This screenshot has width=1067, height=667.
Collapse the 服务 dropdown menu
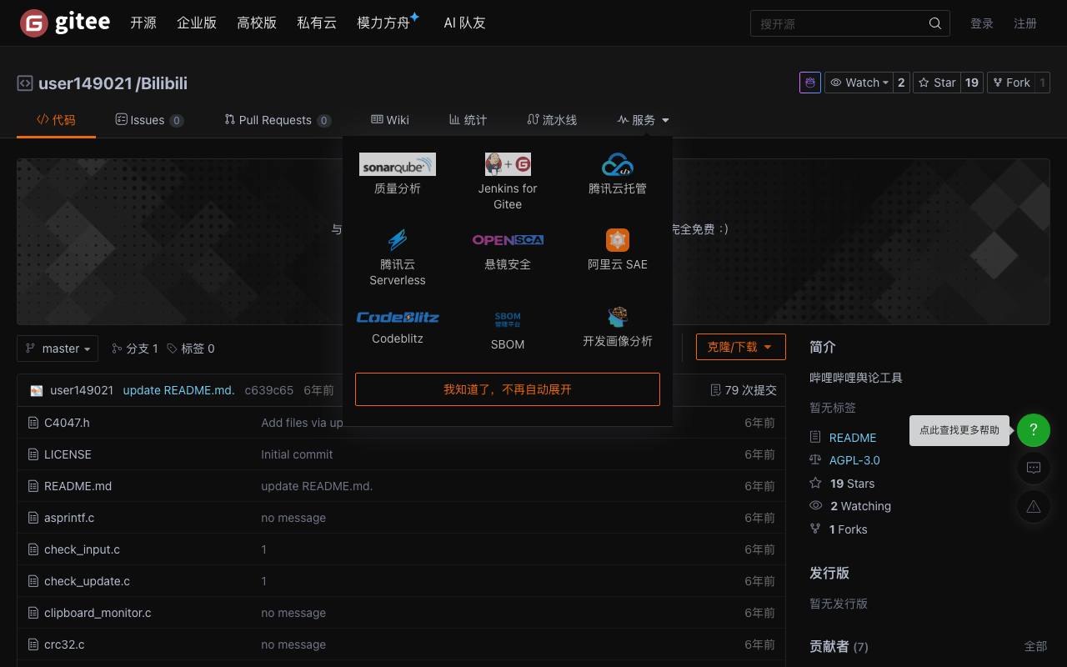coord(644,120)
